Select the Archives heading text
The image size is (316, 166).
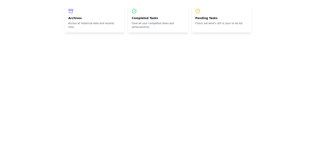tap(75, 18)
